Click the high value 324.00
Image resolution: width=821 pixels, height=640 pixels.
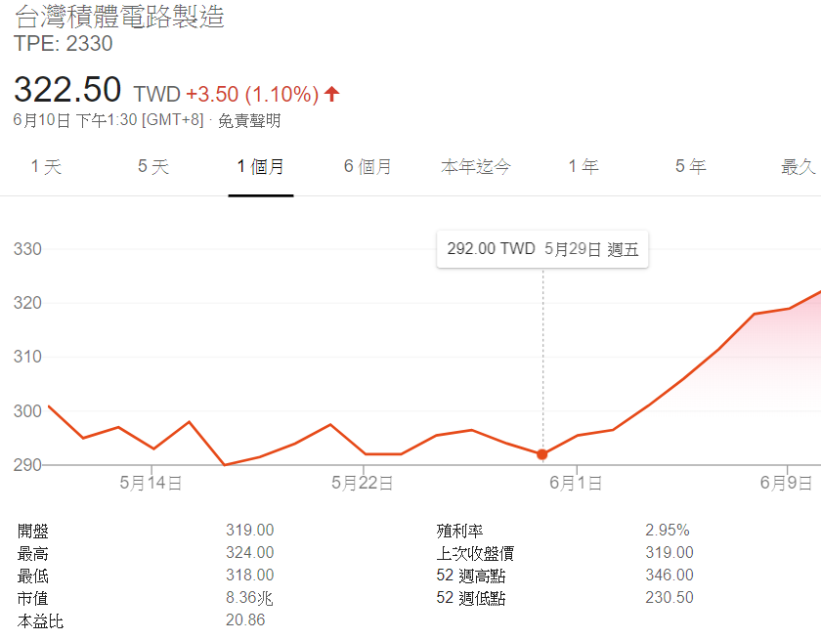coord(250,553)
